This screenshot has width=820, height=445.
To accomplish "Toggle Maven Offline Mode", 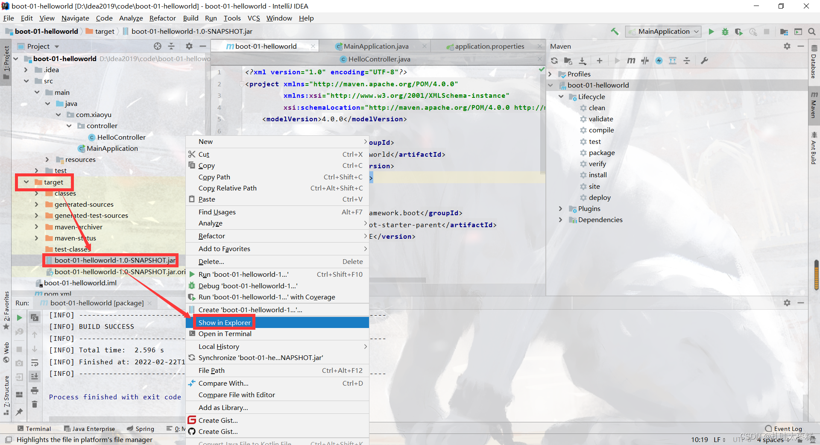I will tap(645, 61).
